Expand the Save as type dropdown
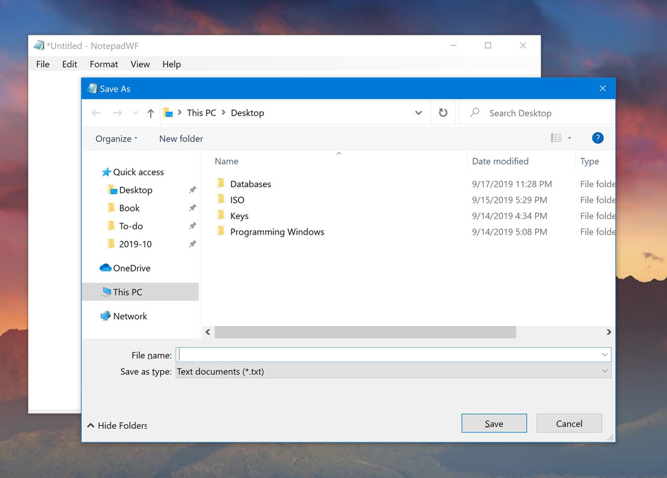 pyautogui.click(x=604, y=372)
